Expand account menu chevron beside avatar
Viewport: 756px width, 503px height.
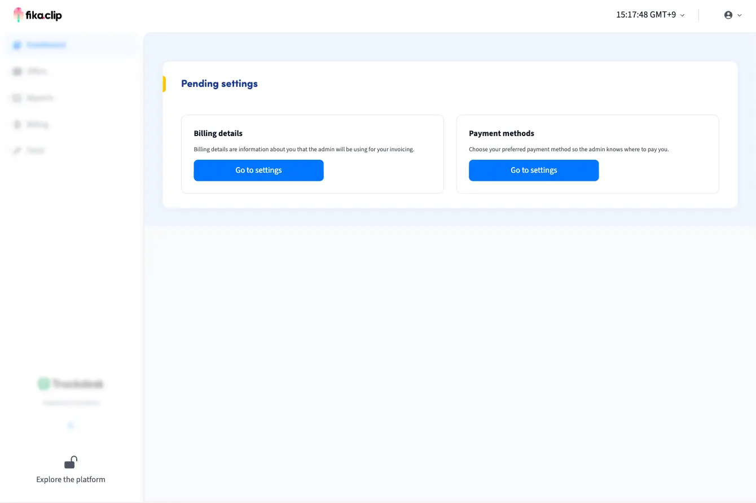point(740,15)
